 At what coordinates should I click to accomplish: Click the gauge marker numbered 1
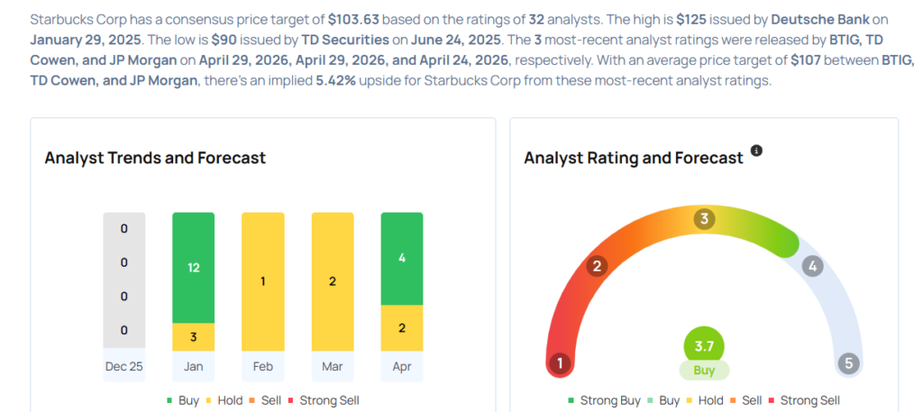[x=560, y=364]
